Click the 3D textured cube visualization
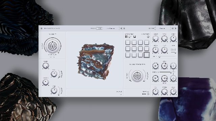This screenshot has height=121, width=216. click(x=96, y=61)
